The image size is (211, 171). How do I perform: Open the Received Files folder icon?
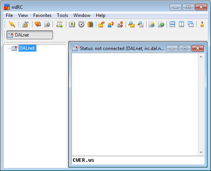pyautogui.click(x=131, y=24)
